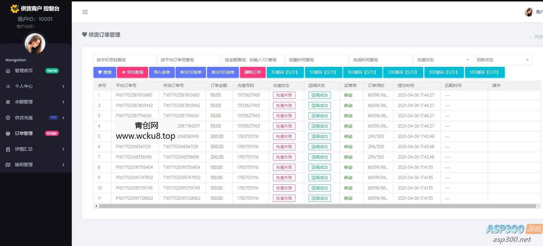The width and height of the screenshot is (543, 246).
Task: Click the 导出数据 export button
Action: pos(133,72)
